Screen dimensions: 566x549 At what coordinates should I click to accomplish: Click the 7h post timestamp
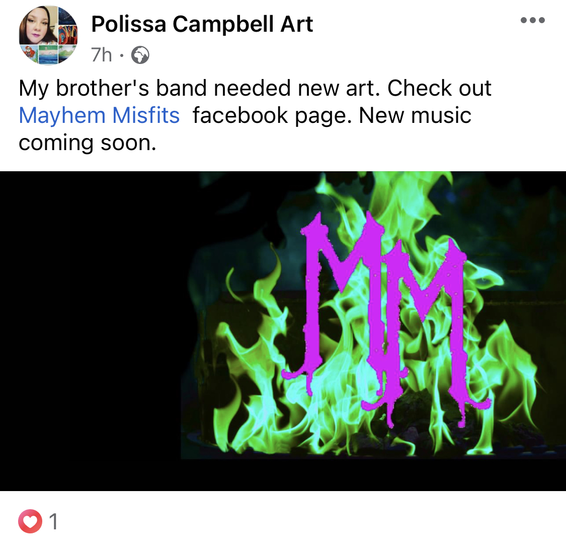(x=102, y=55)
